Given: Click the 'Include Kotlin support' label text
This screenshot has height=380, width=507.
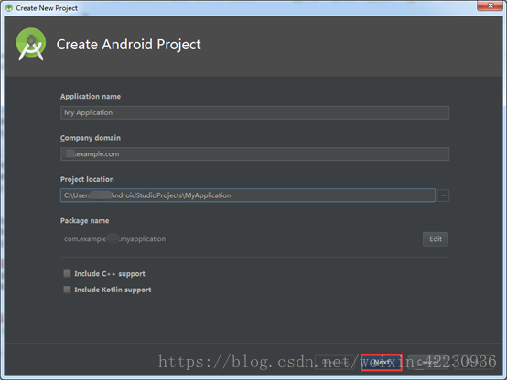Looking at the screenshot, I should coord(113,290).
